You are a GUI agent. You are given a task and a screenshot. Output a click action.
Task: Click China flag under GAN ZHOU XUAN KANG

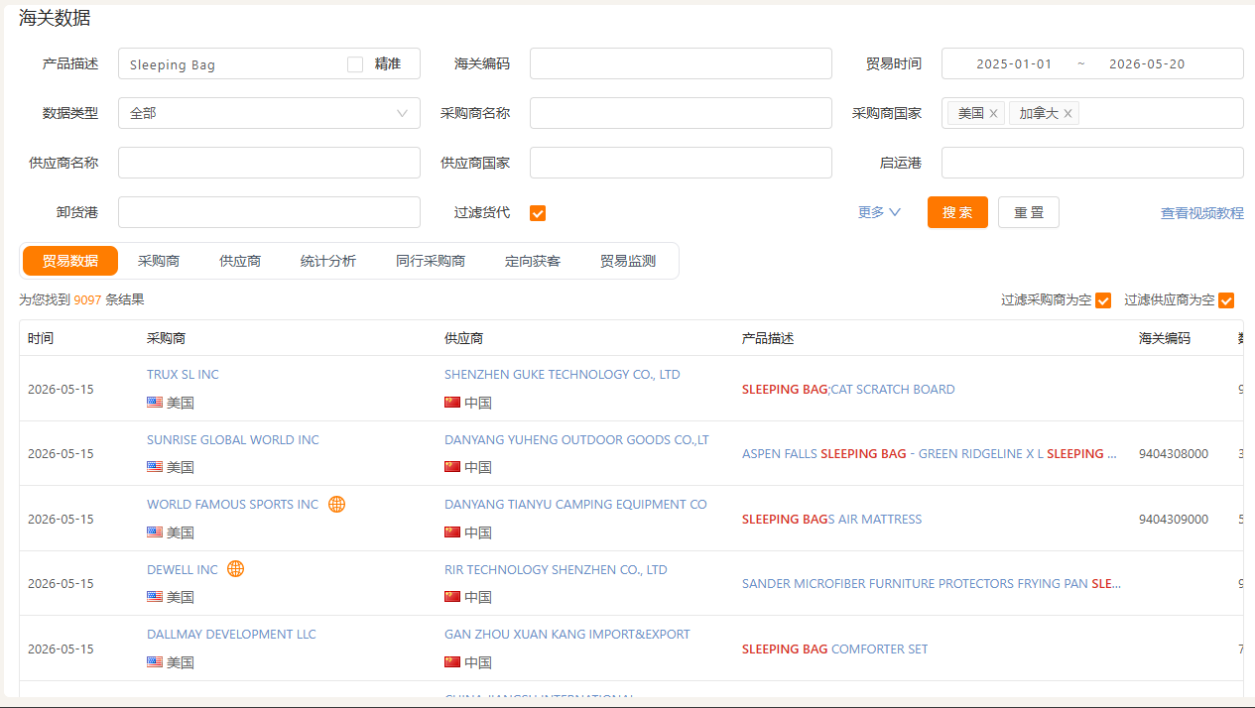click(x=452, y=662)
